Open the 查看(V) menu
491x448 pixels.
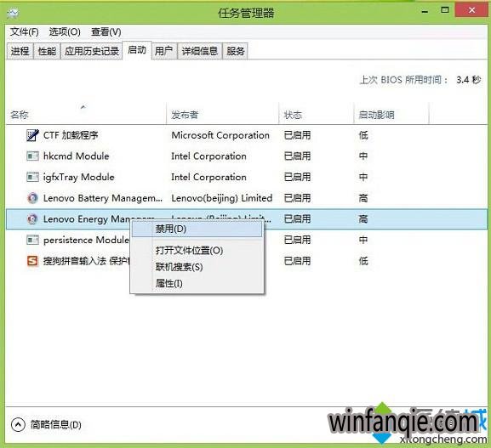[106, 31]
